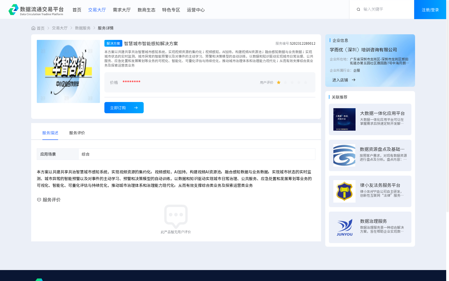Click the 综合 application scenario value
This screenshot has width=449, height=281.
pyautogui.click(x=86, y=154)
